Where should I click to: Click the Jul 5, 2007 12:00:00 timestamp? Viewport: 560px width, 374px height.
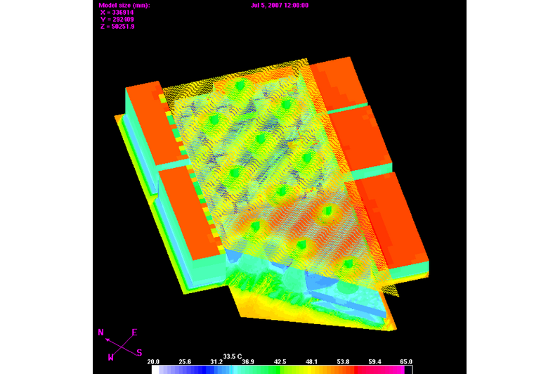[279, 5]
